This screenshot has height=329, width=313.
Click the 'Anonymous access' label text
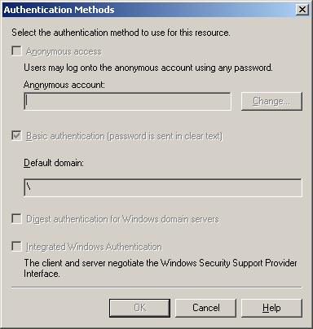[x=64, y=51]
